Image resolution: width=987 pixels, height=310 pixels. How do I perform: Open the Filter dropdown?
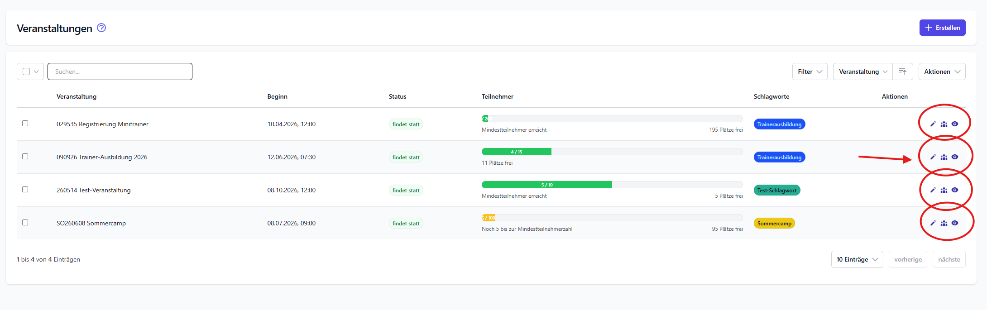pos(810,72)
